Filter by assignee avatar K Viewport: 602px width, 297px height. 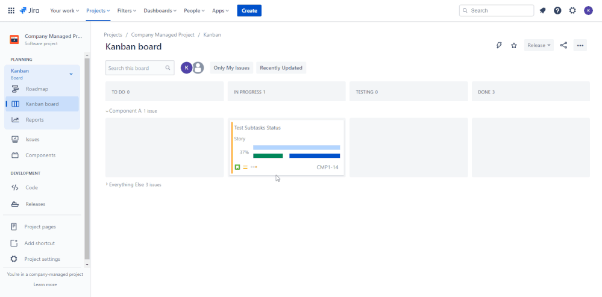coord(186,68)
